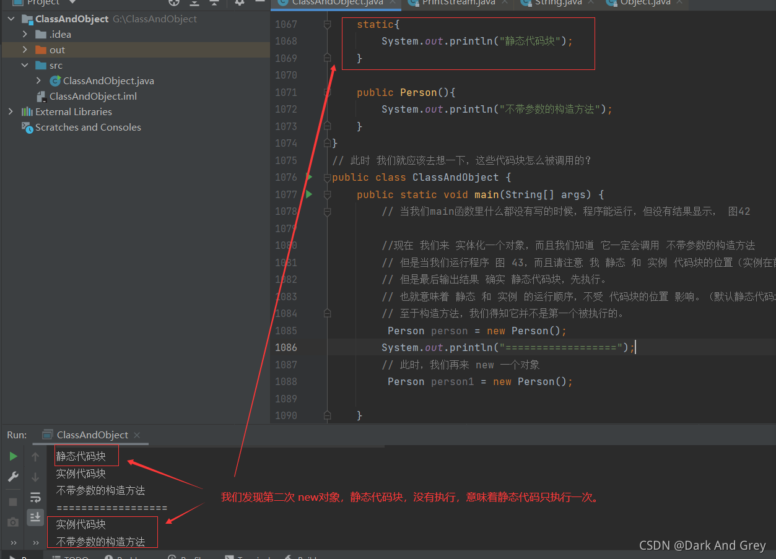Run main method from gutter at line 1077
The image size is (776, 559).
(x=309, y=194)
